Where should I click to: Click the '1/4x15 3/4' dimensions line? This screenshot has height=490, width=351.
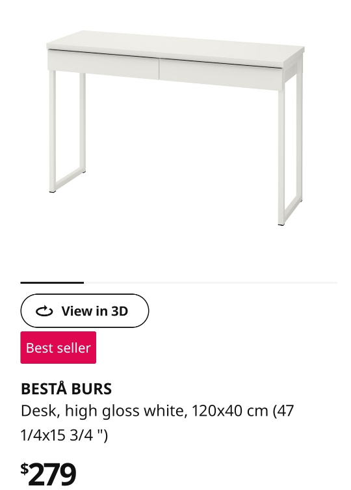64,435
